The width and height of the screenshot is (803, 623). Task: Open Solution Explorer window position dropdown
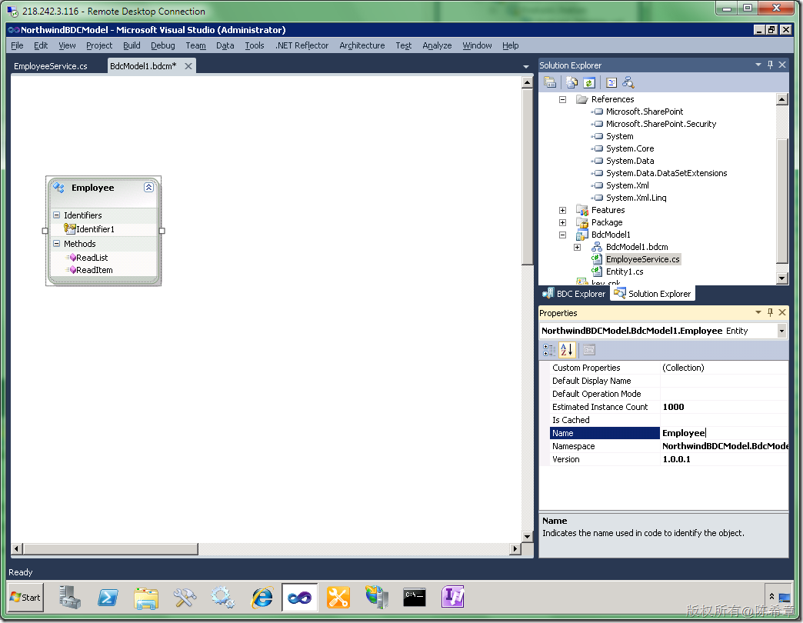coord(758,65)
